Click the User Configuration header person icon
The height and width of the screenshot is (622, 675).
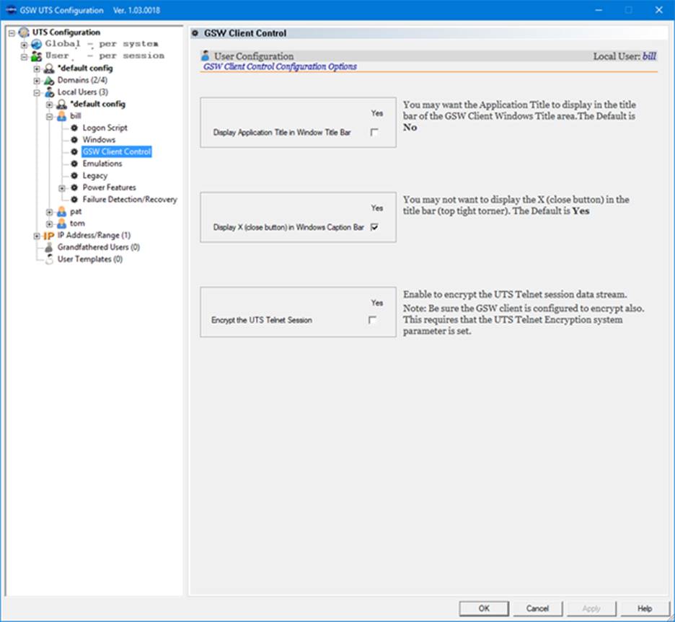click(x=206, y=55)
